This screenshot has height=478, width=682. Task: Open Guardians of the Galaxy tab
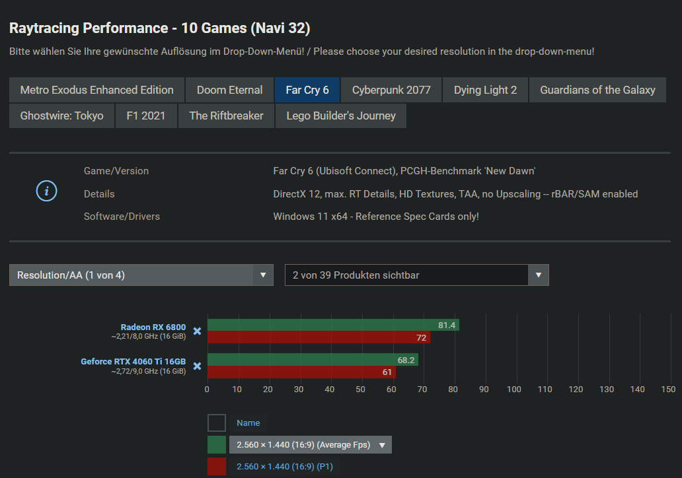pos(597,90)
